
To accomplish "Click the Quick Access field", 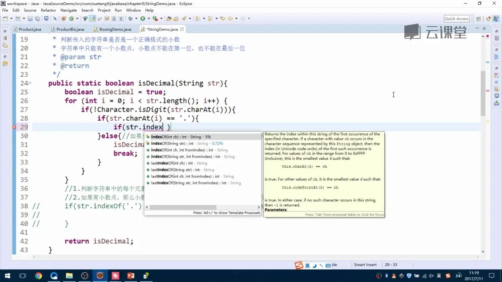I will pyautogui.click(x=457, y=18).
